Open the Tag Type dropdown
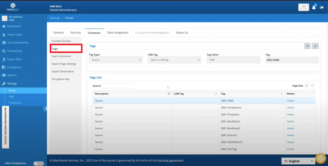 coord(116,60)
